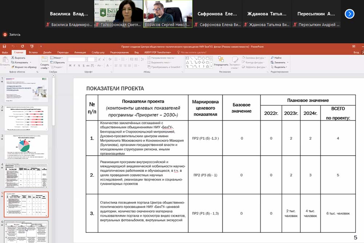Click the Вход sign-in link
The width and height of the screenshot is (364, 243).
point(356,52)
